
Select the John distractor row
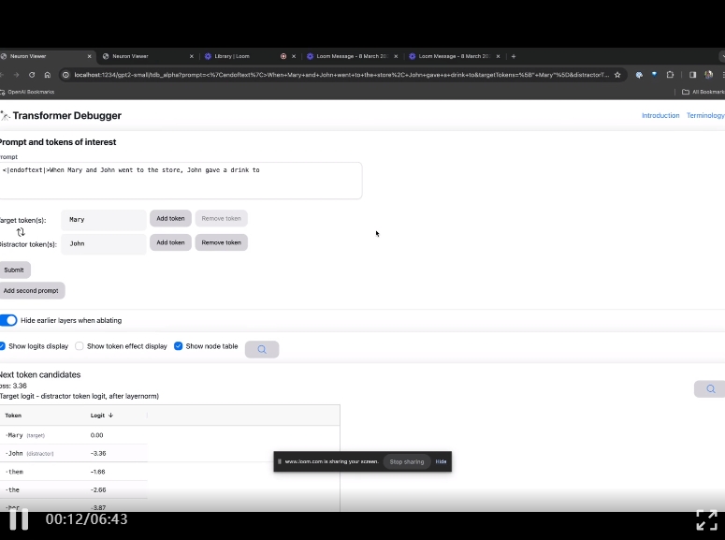click(74, 454)
